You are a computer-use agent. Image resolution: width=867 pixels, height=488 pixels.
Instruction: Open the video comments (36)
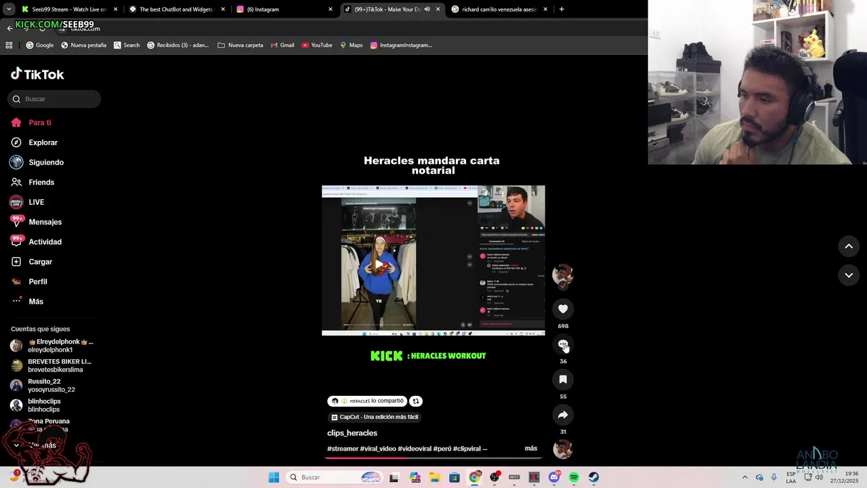[x=563, y=344]
